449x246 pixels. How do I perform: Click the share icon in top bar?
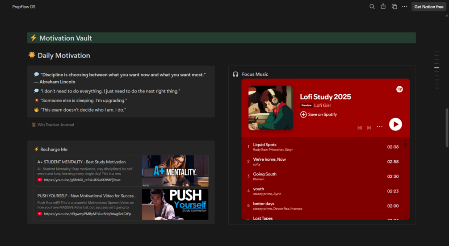[383, 6]
